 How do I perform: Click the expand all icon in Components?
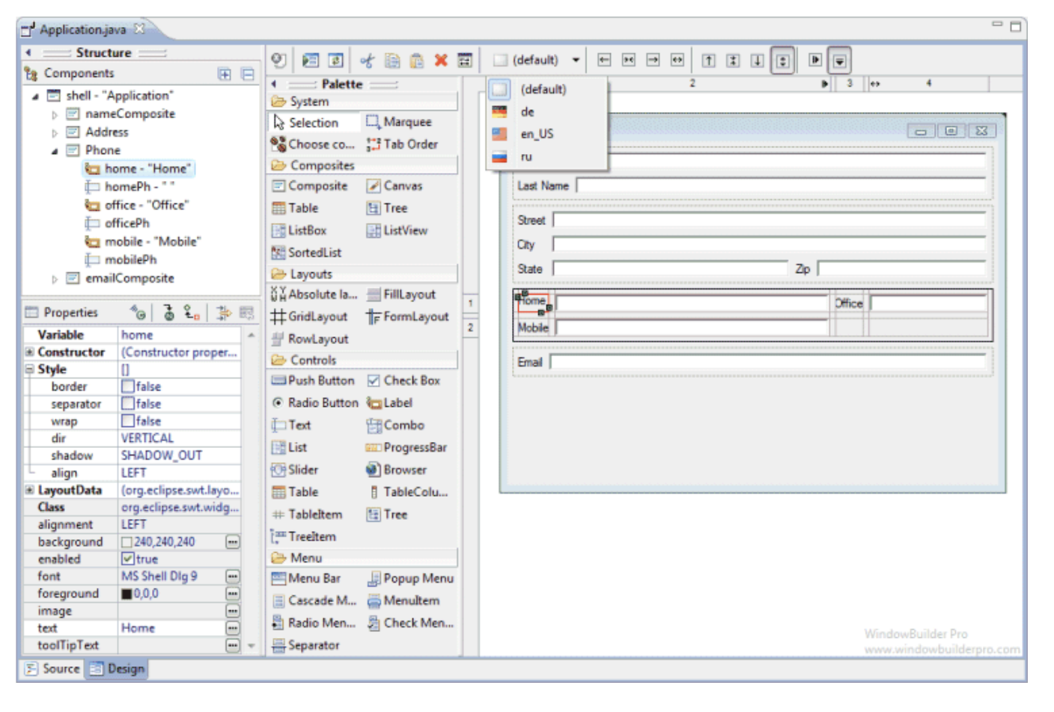[225, 74]
